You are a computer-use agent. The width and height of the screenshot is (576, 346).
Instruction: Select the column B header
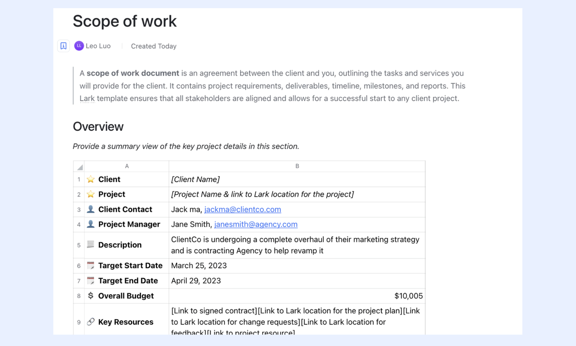[x=297, y=166]
